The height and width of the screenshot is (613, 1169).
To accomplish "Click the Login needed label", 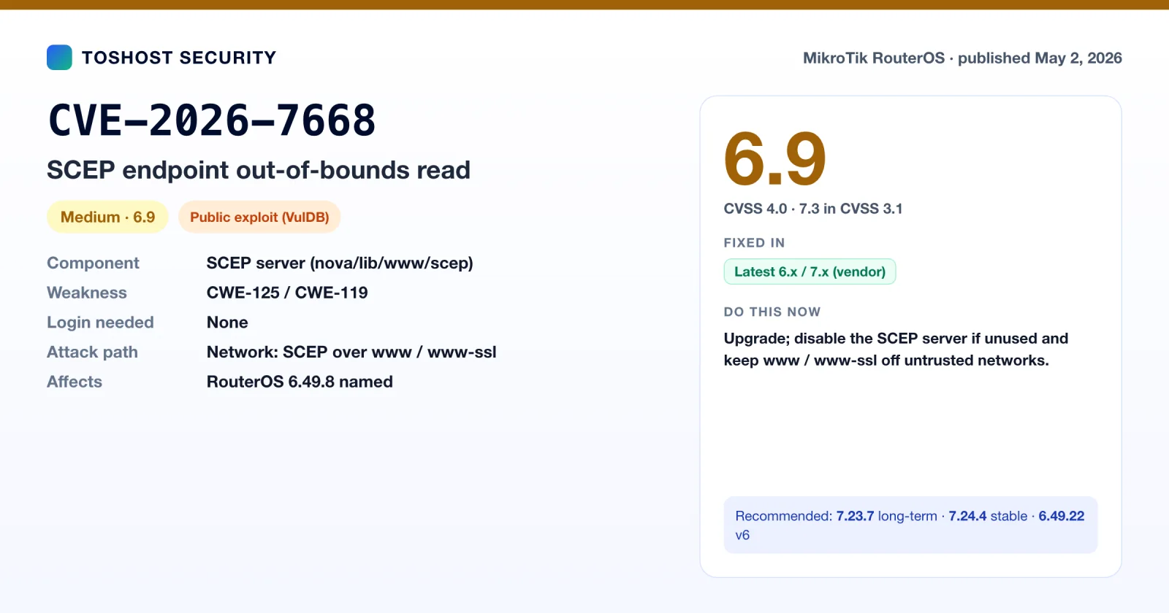I will (100, 323).
